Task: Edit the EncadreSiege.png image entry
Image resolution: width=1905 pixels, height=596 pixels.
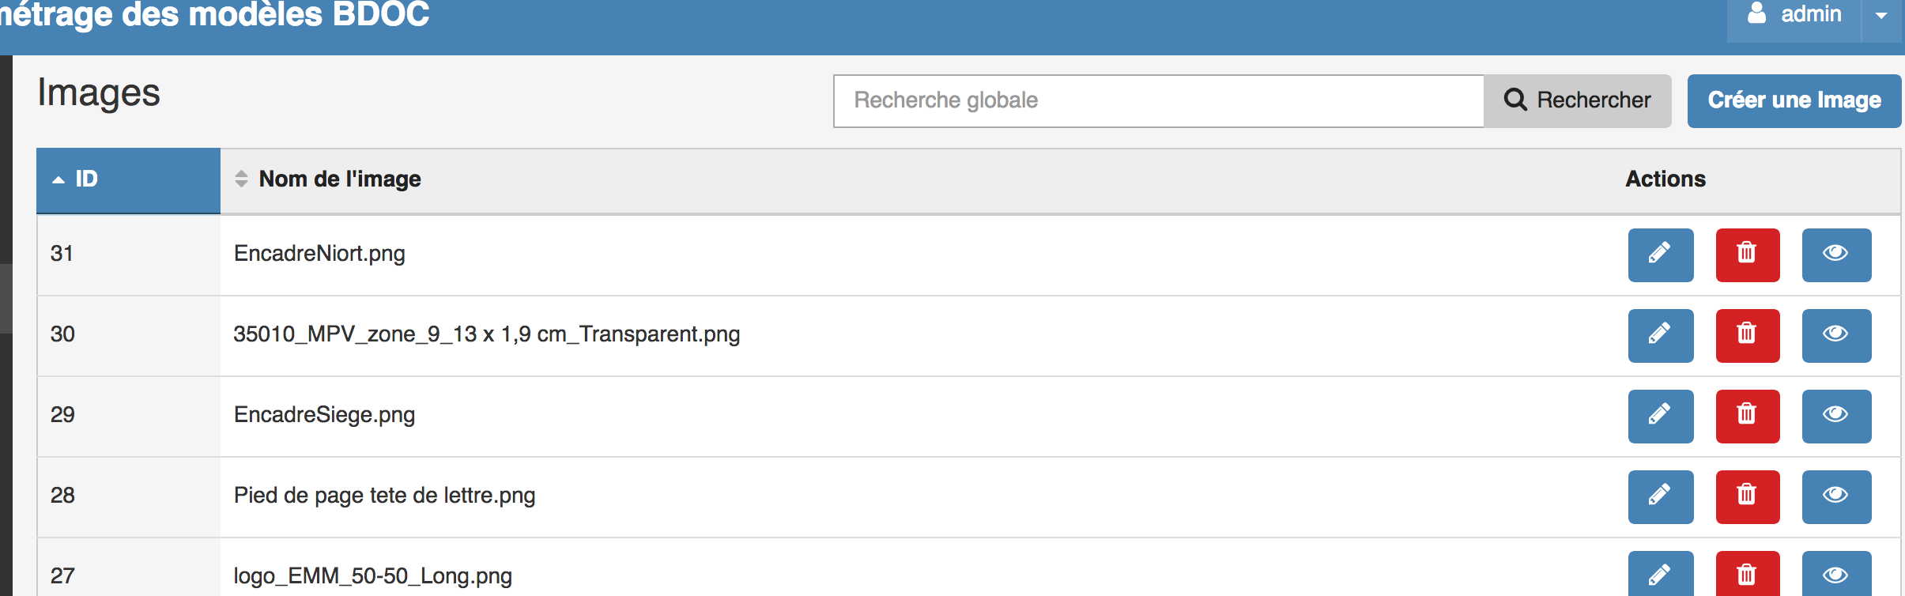Action: click(x=1661, y=417)
